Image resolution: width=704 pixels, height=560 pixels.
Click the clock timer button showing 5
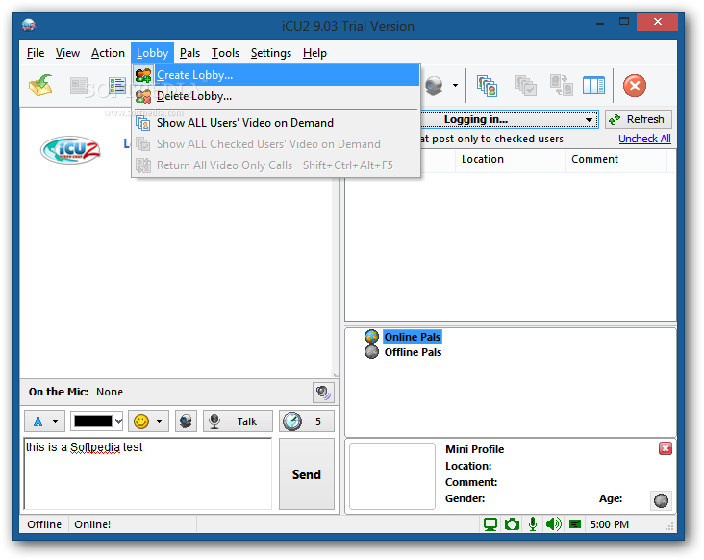306,421
